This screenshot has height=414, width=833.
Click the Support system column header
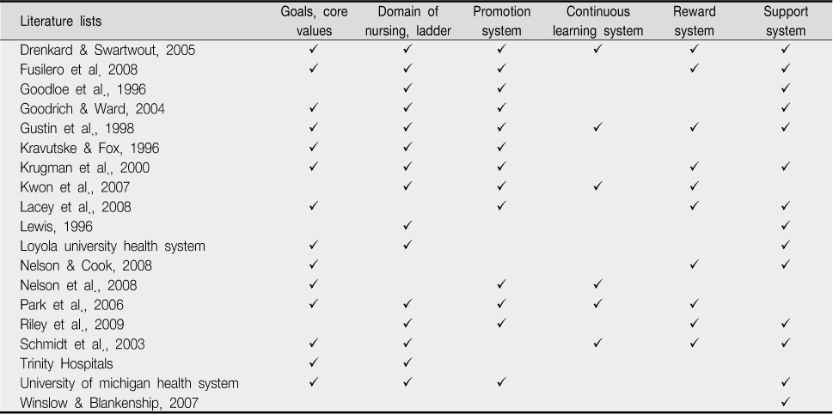[786, 21]
